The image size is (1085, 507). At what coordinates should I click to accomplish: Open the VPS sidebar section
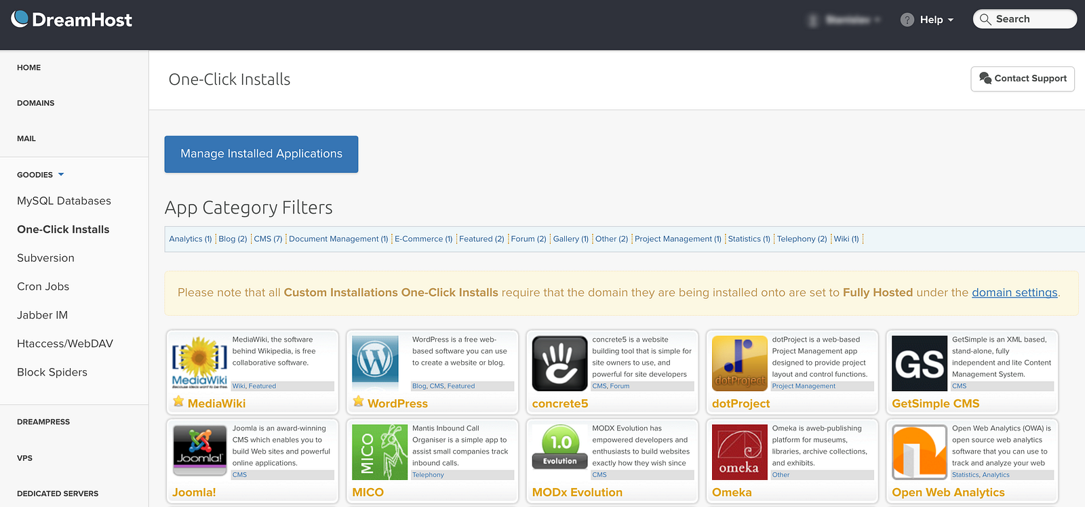click(25, 458)
